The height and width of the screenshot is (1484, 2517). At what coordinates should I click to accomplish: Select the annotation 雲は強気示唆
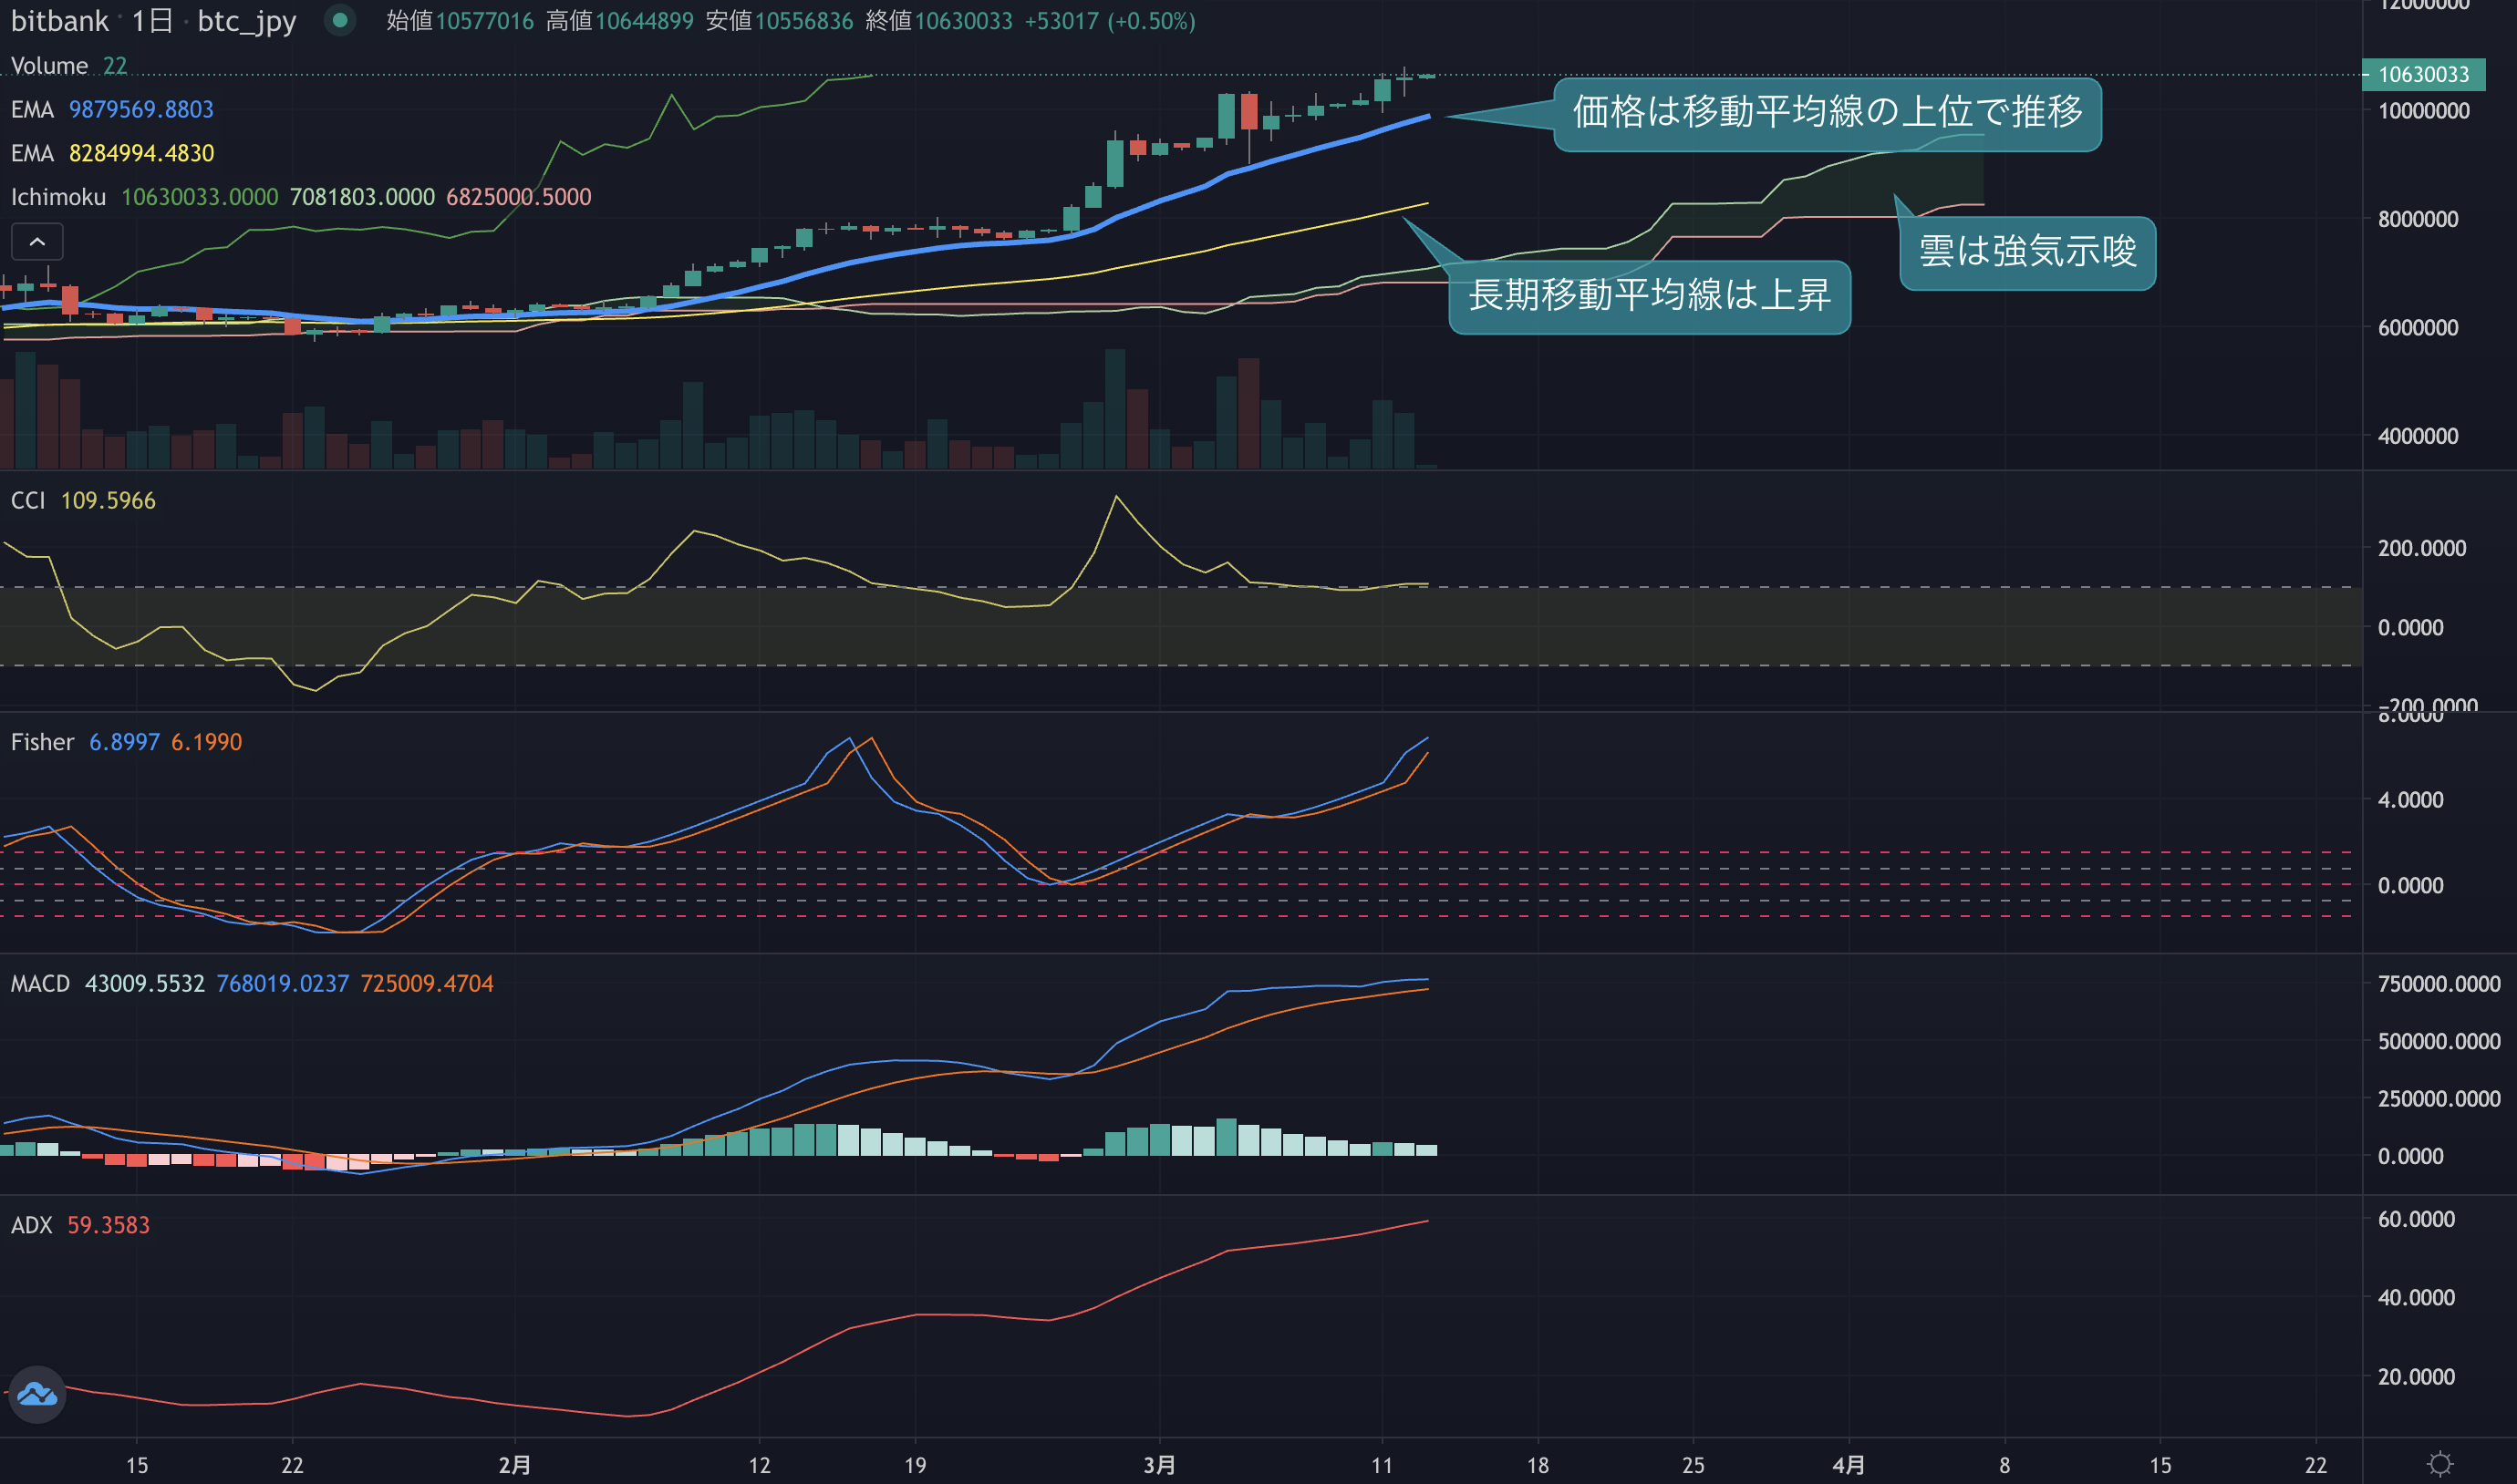click(2026, 252)
